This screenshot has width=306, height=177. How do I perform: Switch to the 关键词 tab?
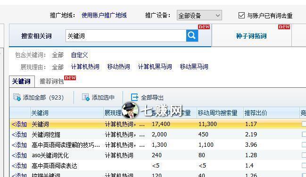point(22,81)
